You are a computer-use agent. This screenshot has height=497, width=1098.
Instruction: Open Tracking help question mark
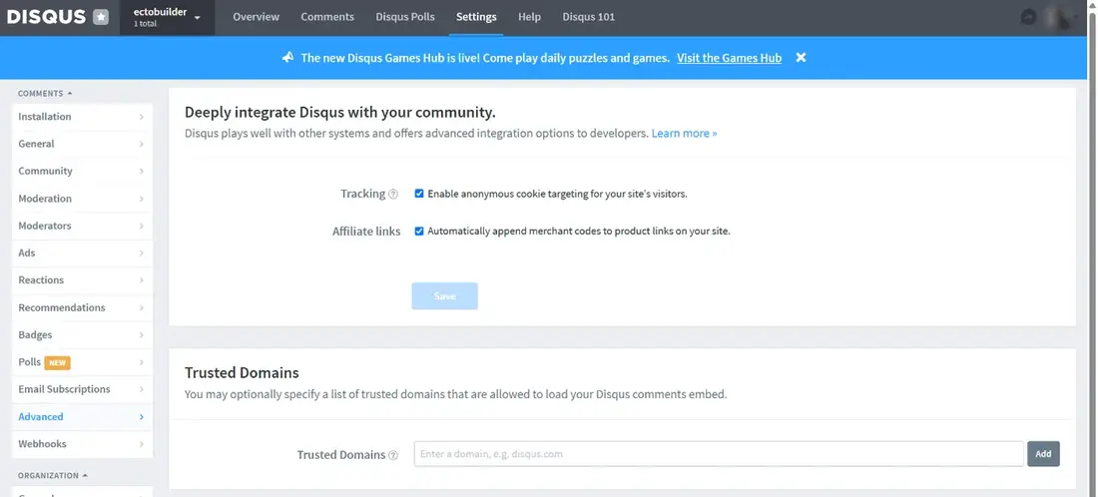[393, 194]
